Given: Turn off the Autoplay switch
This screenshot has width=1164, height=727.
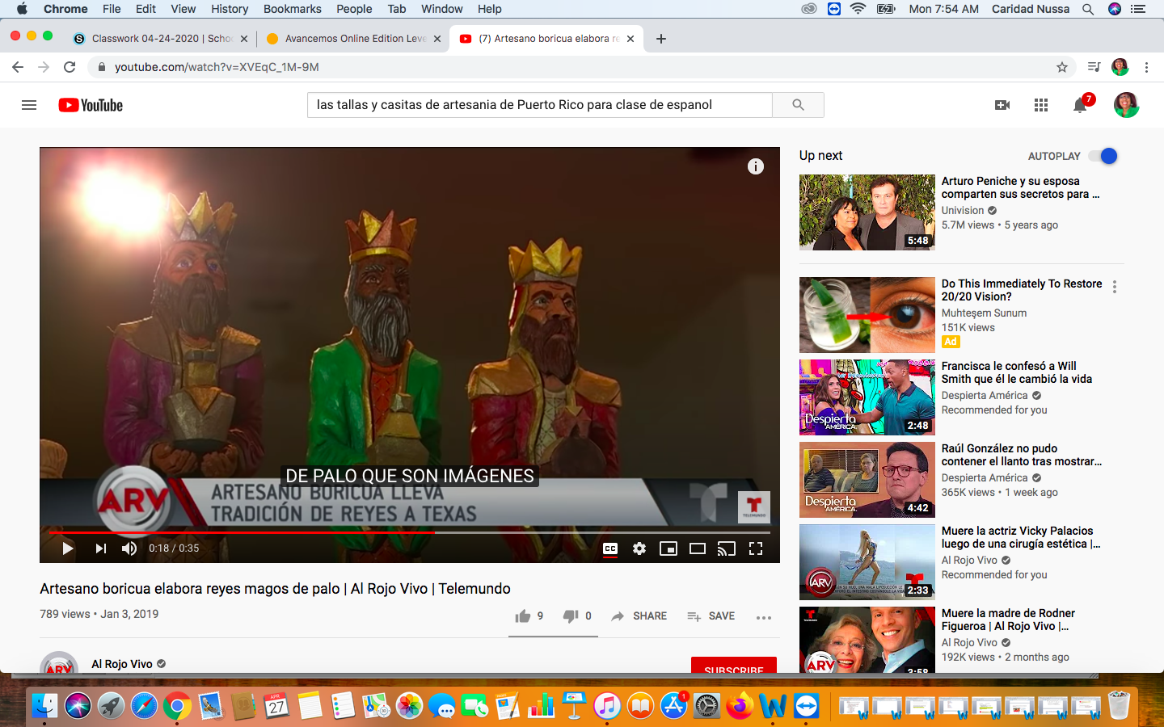Looking at the screenshot, I should click(x=1103, y=156).
